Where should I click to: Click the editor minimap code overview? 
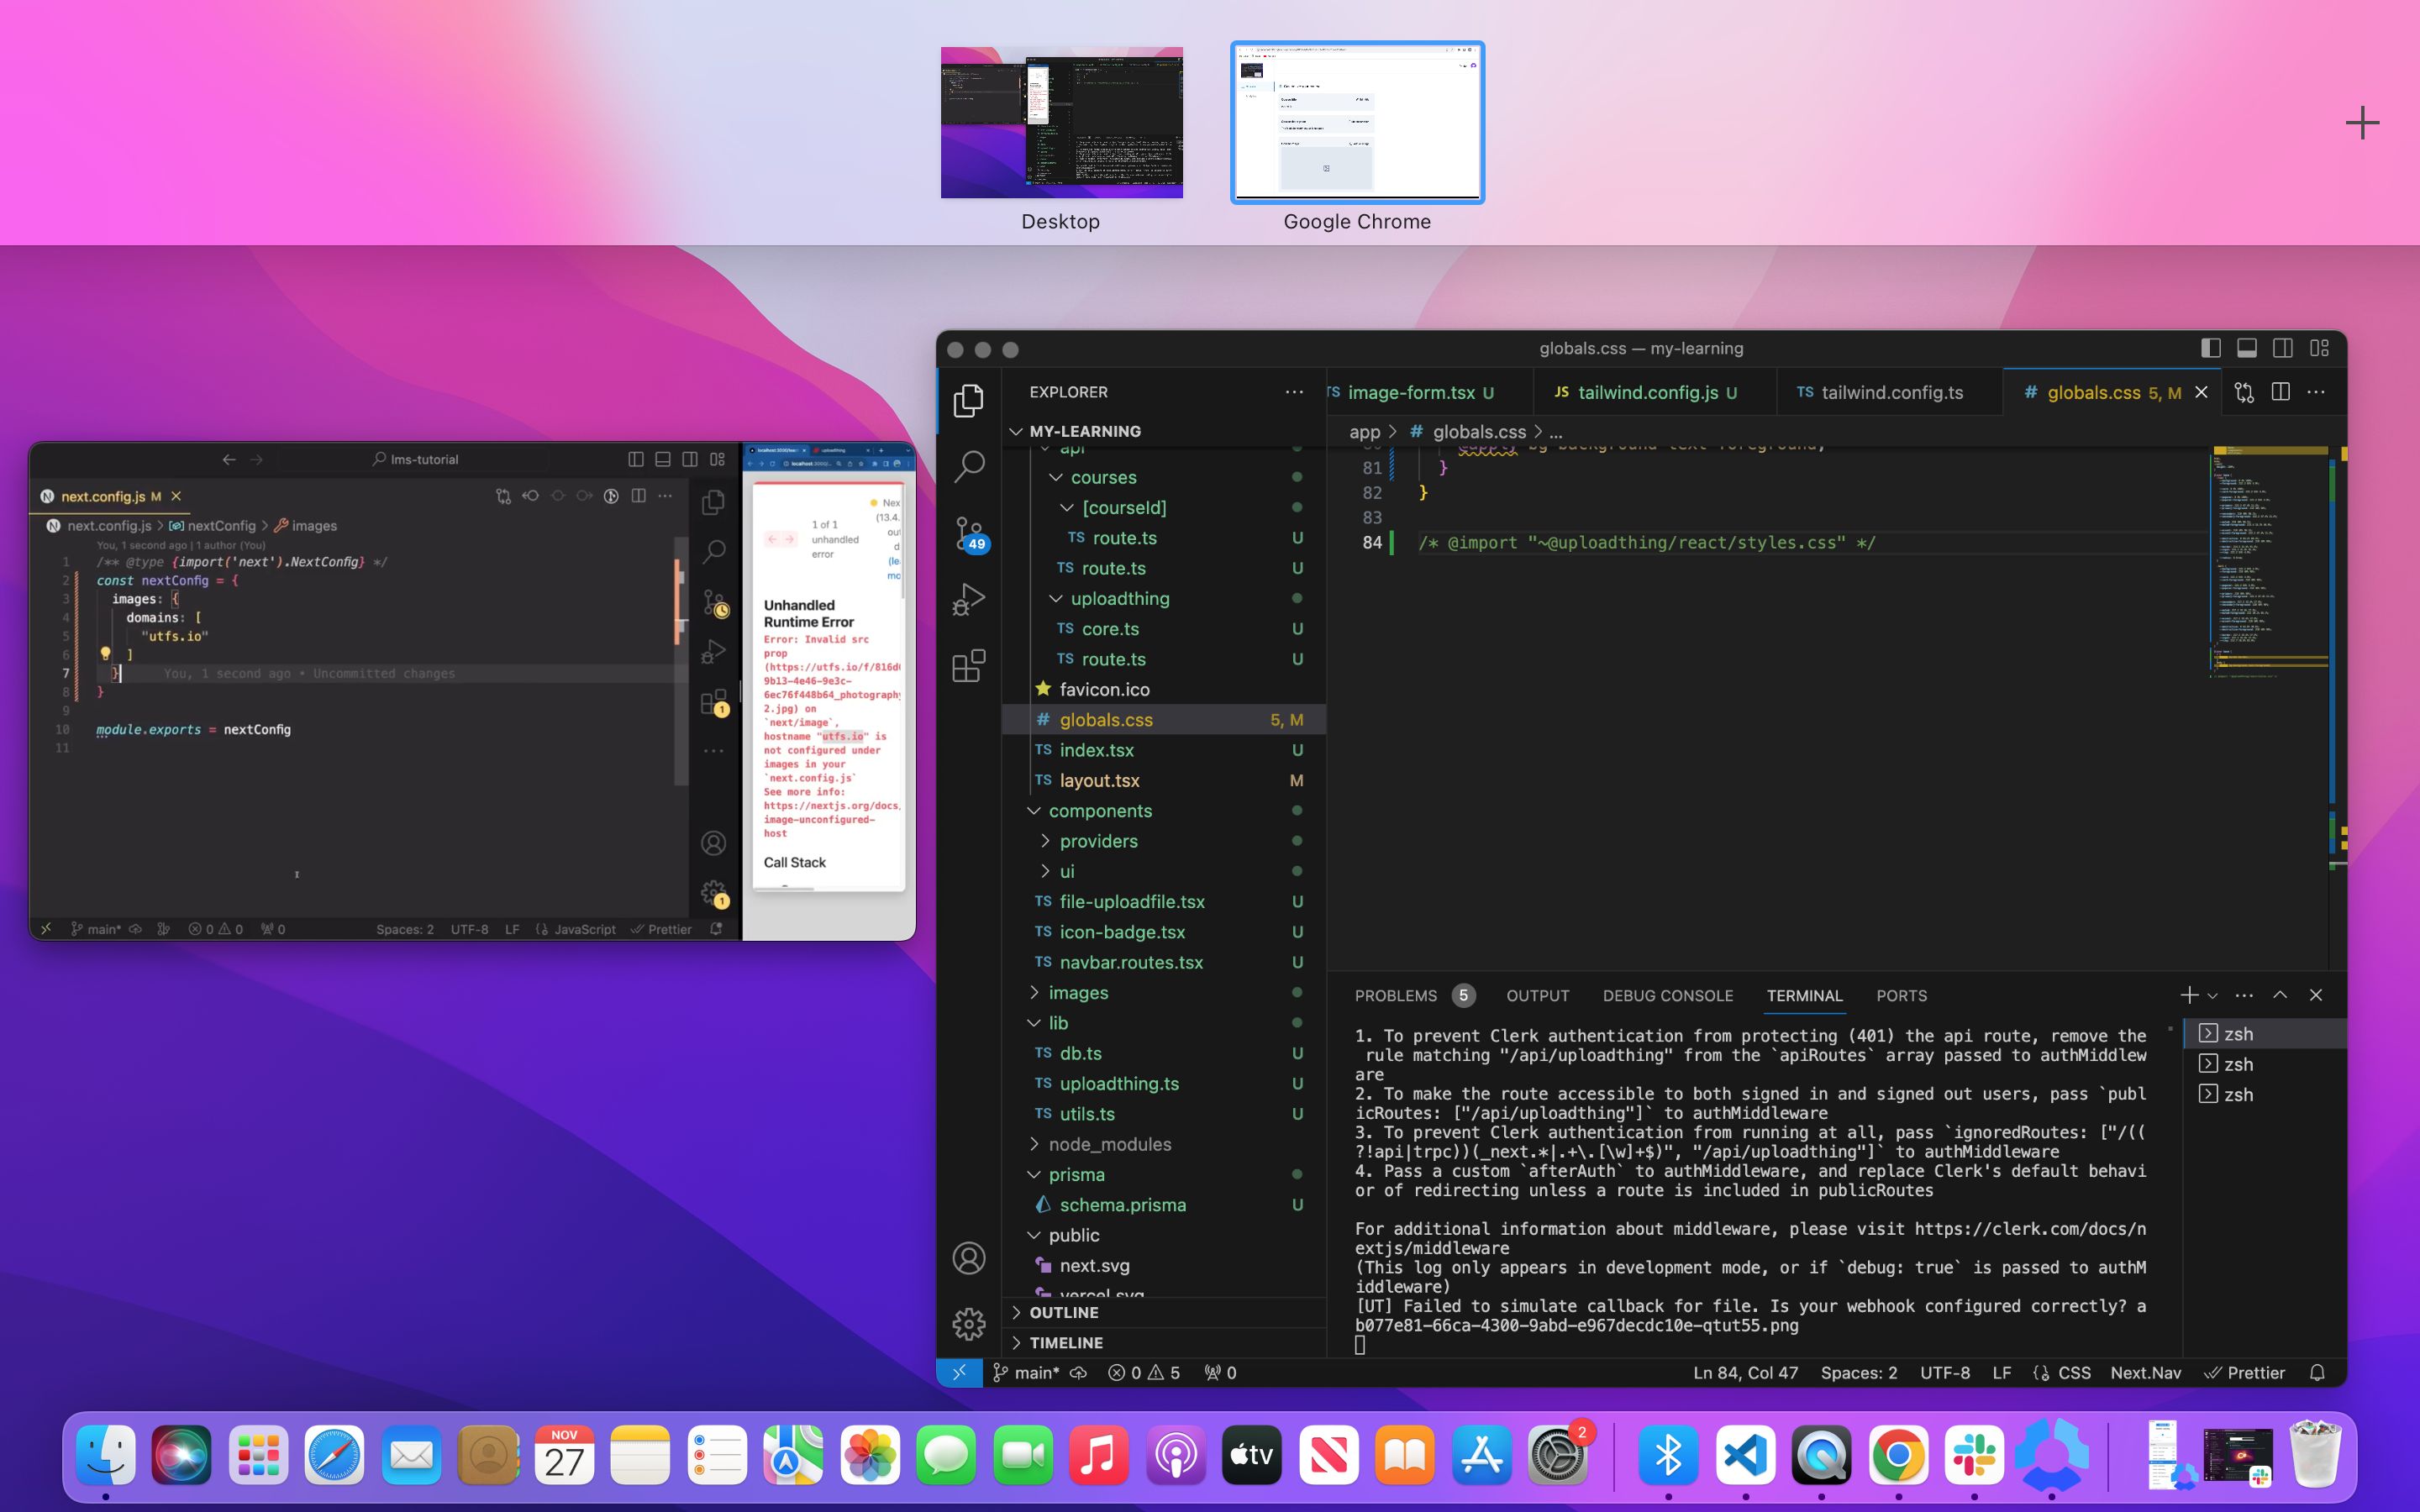point(2268,560)
